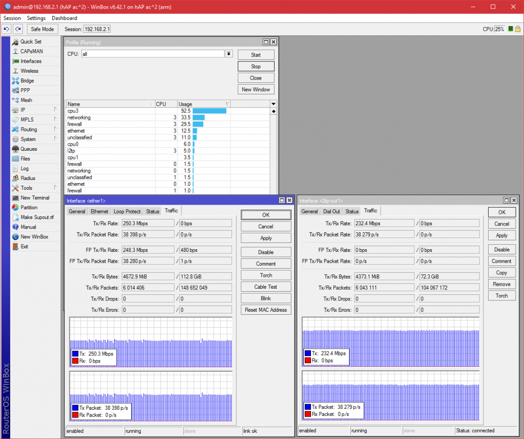Run a Cable Test on ether1

265,286
